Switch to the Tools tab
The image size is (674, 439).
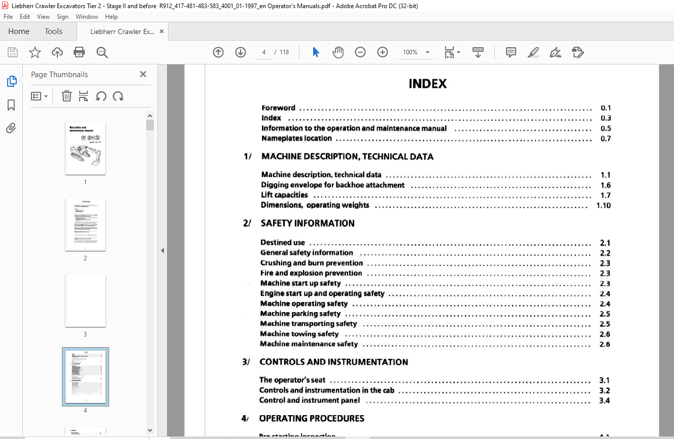[x=53, y=31]
